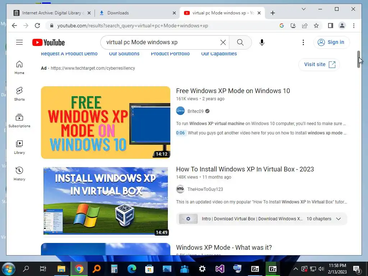
Task: Click Free Windows XP Mode thumbnail
Action: pos(106,123)
